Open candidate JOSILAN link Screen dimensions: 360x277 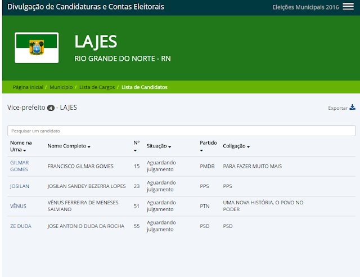[x=20, y=186]
